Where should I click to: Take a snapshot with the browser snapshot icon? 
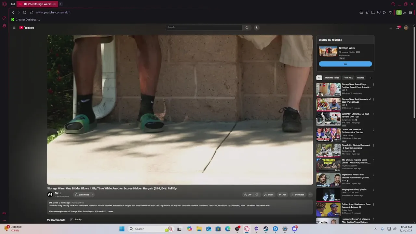click(x=373, y=12)
